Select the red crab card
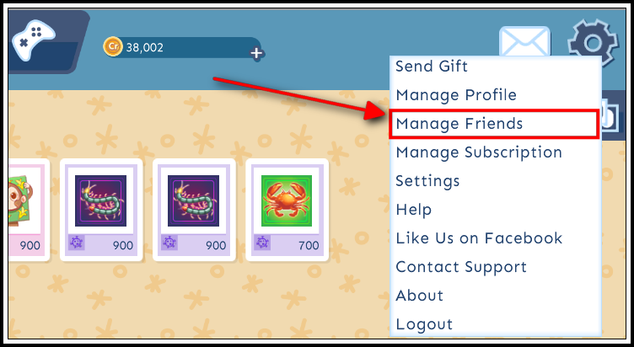The width and height of the screenshot is (634, 347). pos(287,210)
